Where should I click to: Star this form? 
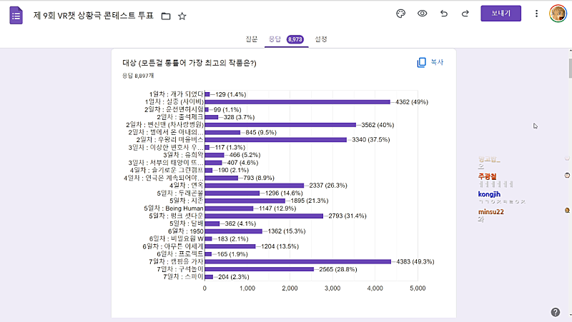click(x=182, y=16)
